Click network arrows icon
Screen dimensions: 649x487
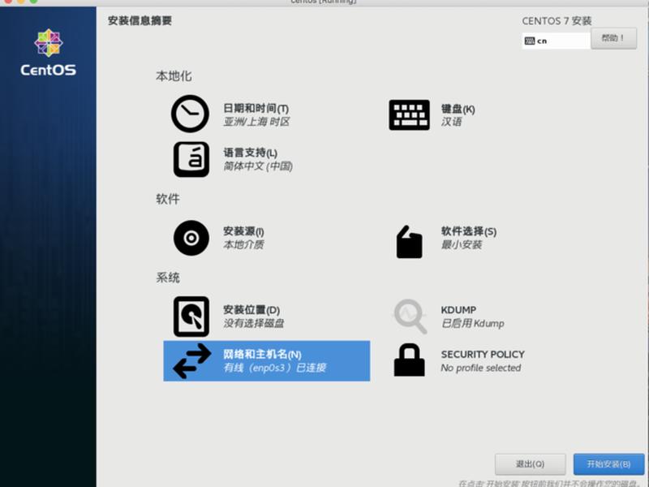coord(191,360)
